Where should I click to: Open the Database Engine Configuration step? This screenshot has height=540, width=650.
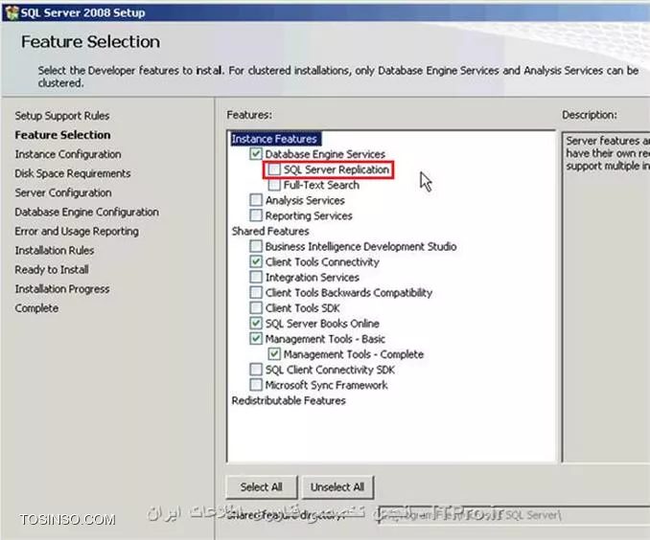[x=86, y=212]
